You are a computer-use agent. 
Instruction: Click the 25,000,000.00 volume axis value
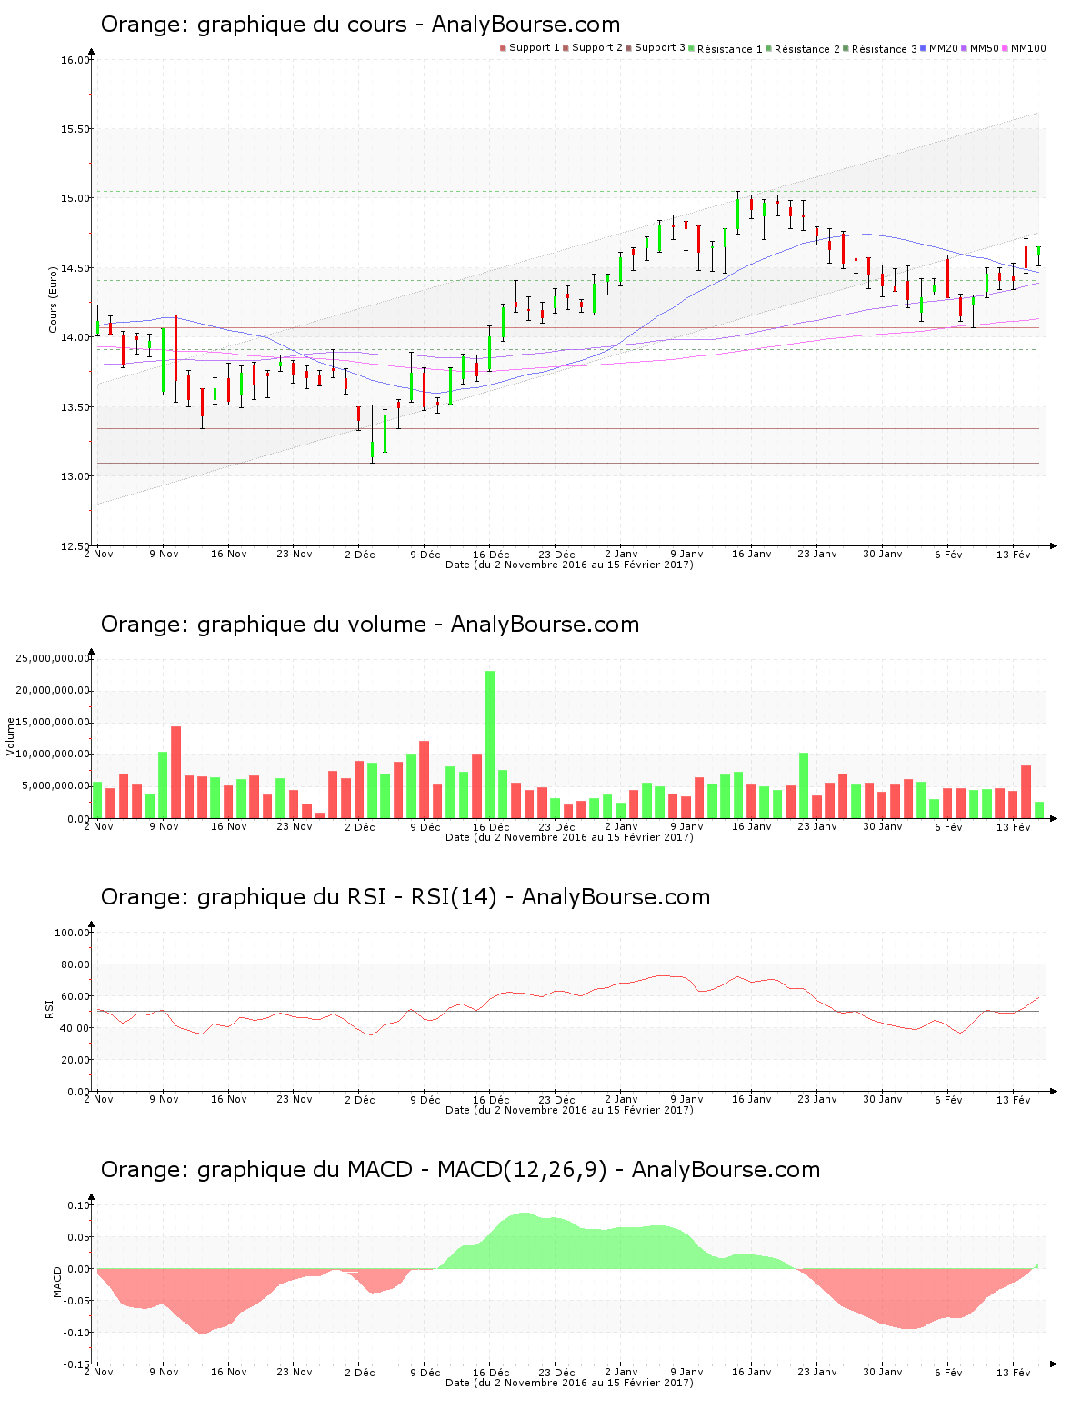coord(54,658)
